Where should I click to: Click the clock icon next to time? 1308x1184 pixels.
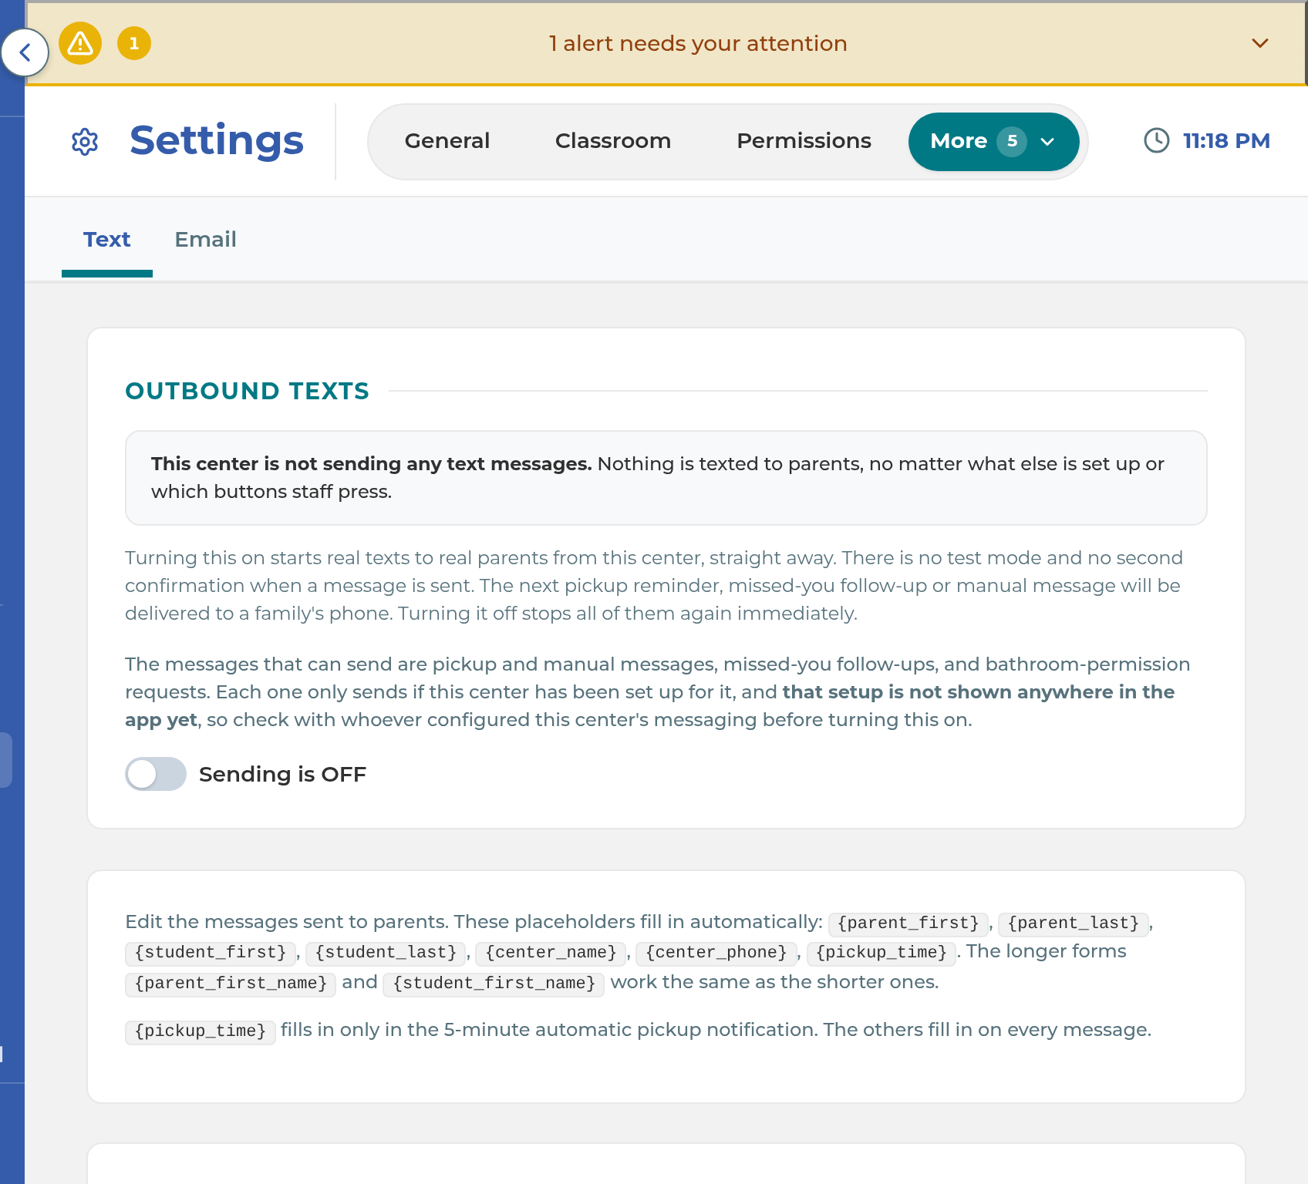point(1157,140)
